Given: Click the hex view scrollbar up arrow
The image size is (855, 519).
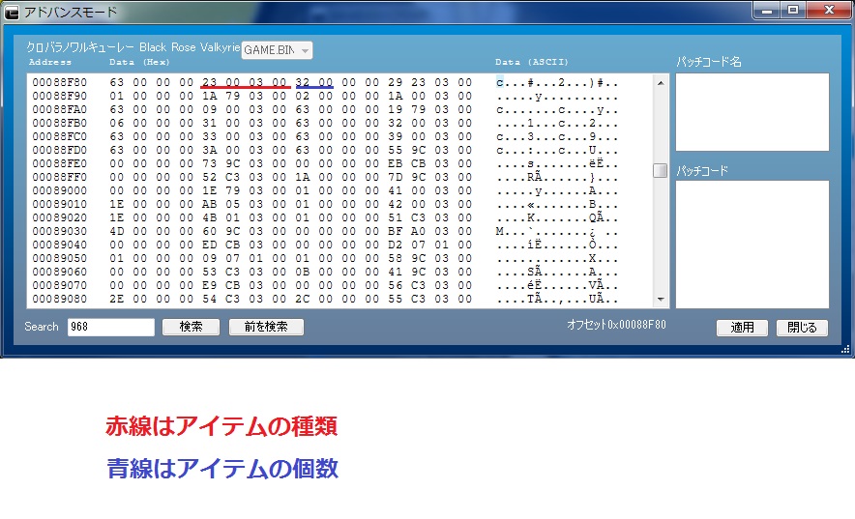Looking at the screenshot, I should tap(661, 83).
